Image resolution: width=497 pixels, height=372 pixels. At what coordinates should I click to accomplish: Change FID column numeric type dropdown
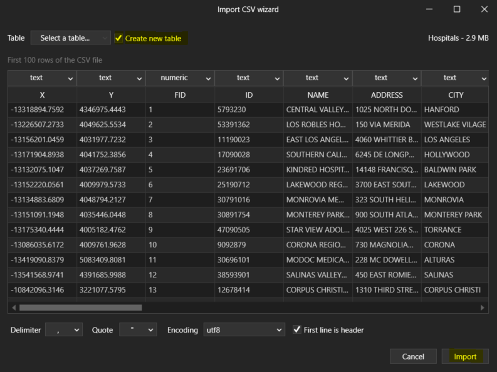pyautogui.click(x=180, y=78)
